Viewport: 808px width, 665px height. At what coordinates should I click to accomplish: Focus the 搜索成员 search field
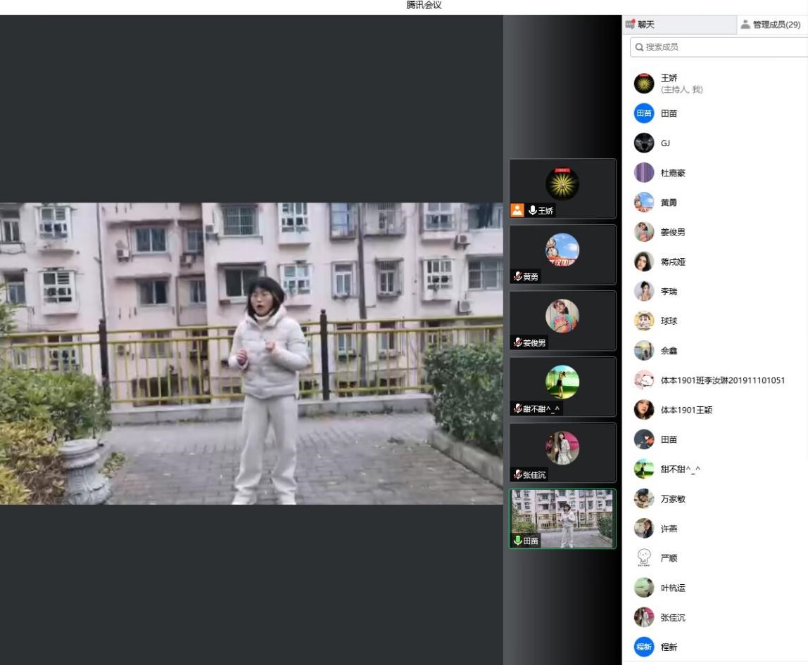coord(718,47)
